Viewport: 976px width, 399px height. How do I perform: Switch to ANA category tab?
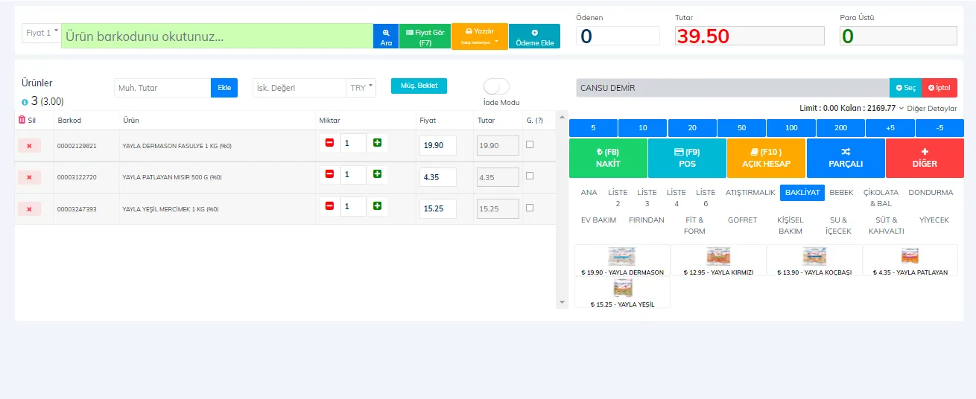[x=589, y=192]
